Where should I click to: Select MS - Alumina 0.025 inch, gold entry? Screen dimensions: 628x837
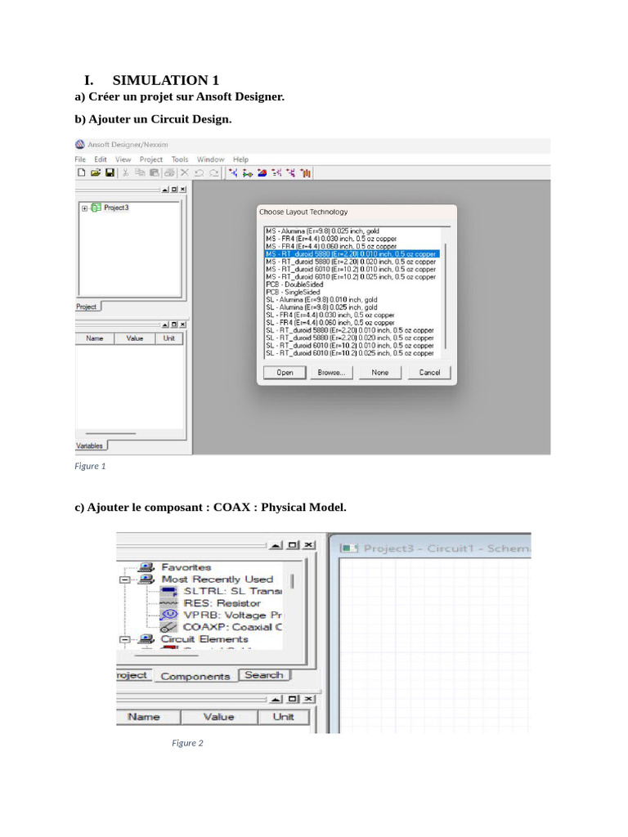coord(322,231)
